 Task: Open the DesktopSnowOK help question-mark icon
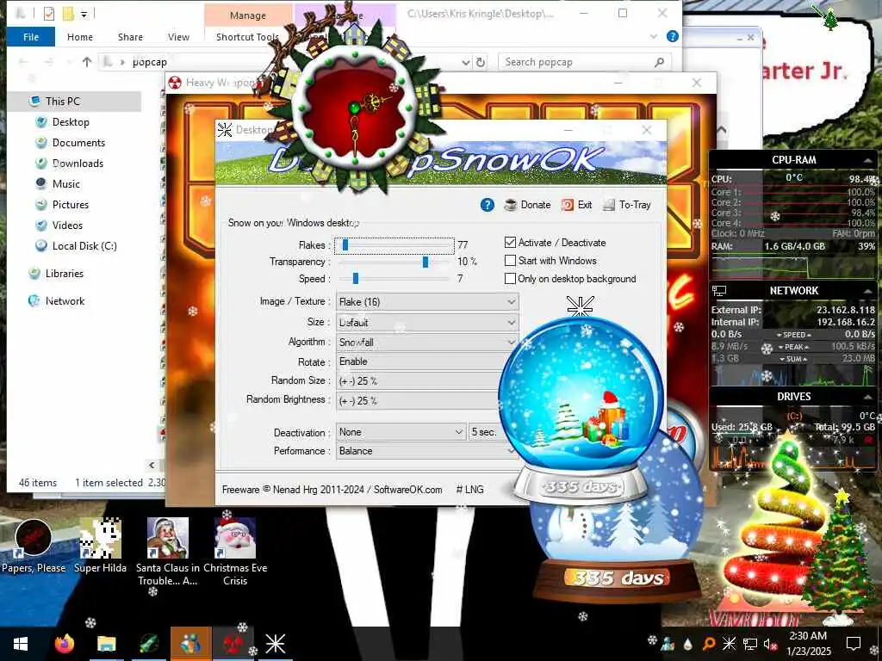tap(488, 205)
